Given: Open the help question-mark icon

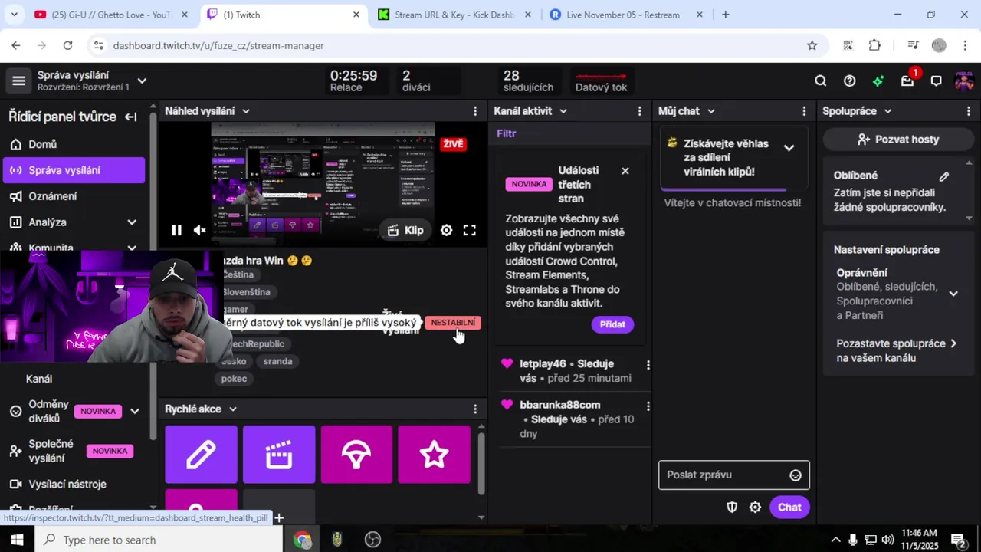Looking at the screenshot, I should pyautogui.click(x=849, y=81).
